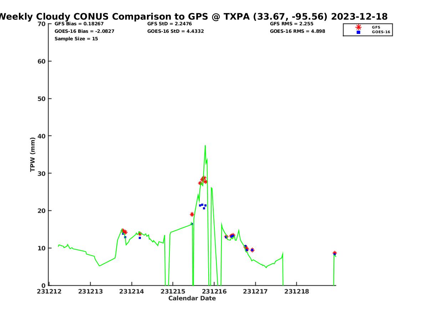The image size is (428, 321).
Task: Click the 'Calendar Date' x-axis label
Action: tap(192, 298)
